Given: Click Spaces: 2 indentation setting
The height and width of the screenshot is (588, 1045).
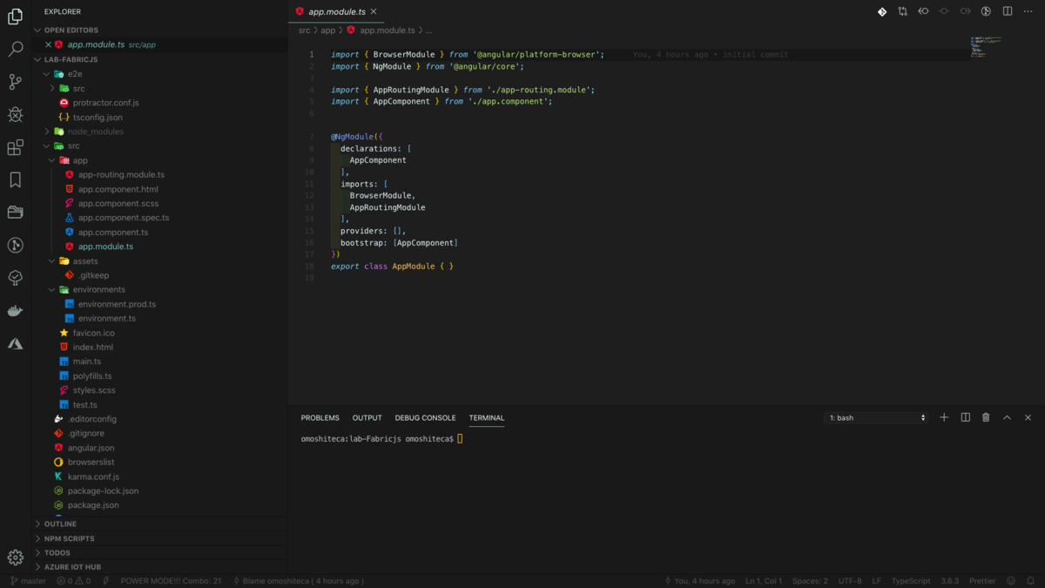Looking at the screenshot, I should pyautogui.click(x=810, y=581).
